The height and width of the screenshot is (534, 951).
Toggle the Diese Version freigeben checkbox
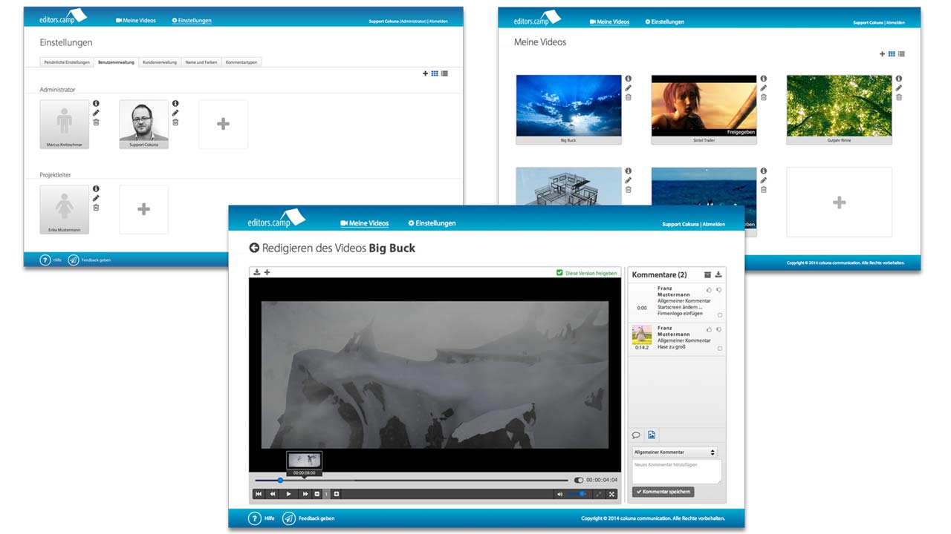[559, 273]
